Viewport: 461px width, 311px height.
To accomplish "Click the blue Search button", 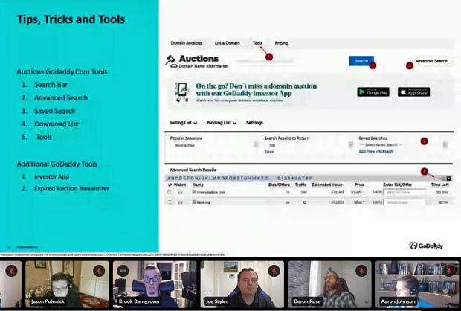I will 361,61.
